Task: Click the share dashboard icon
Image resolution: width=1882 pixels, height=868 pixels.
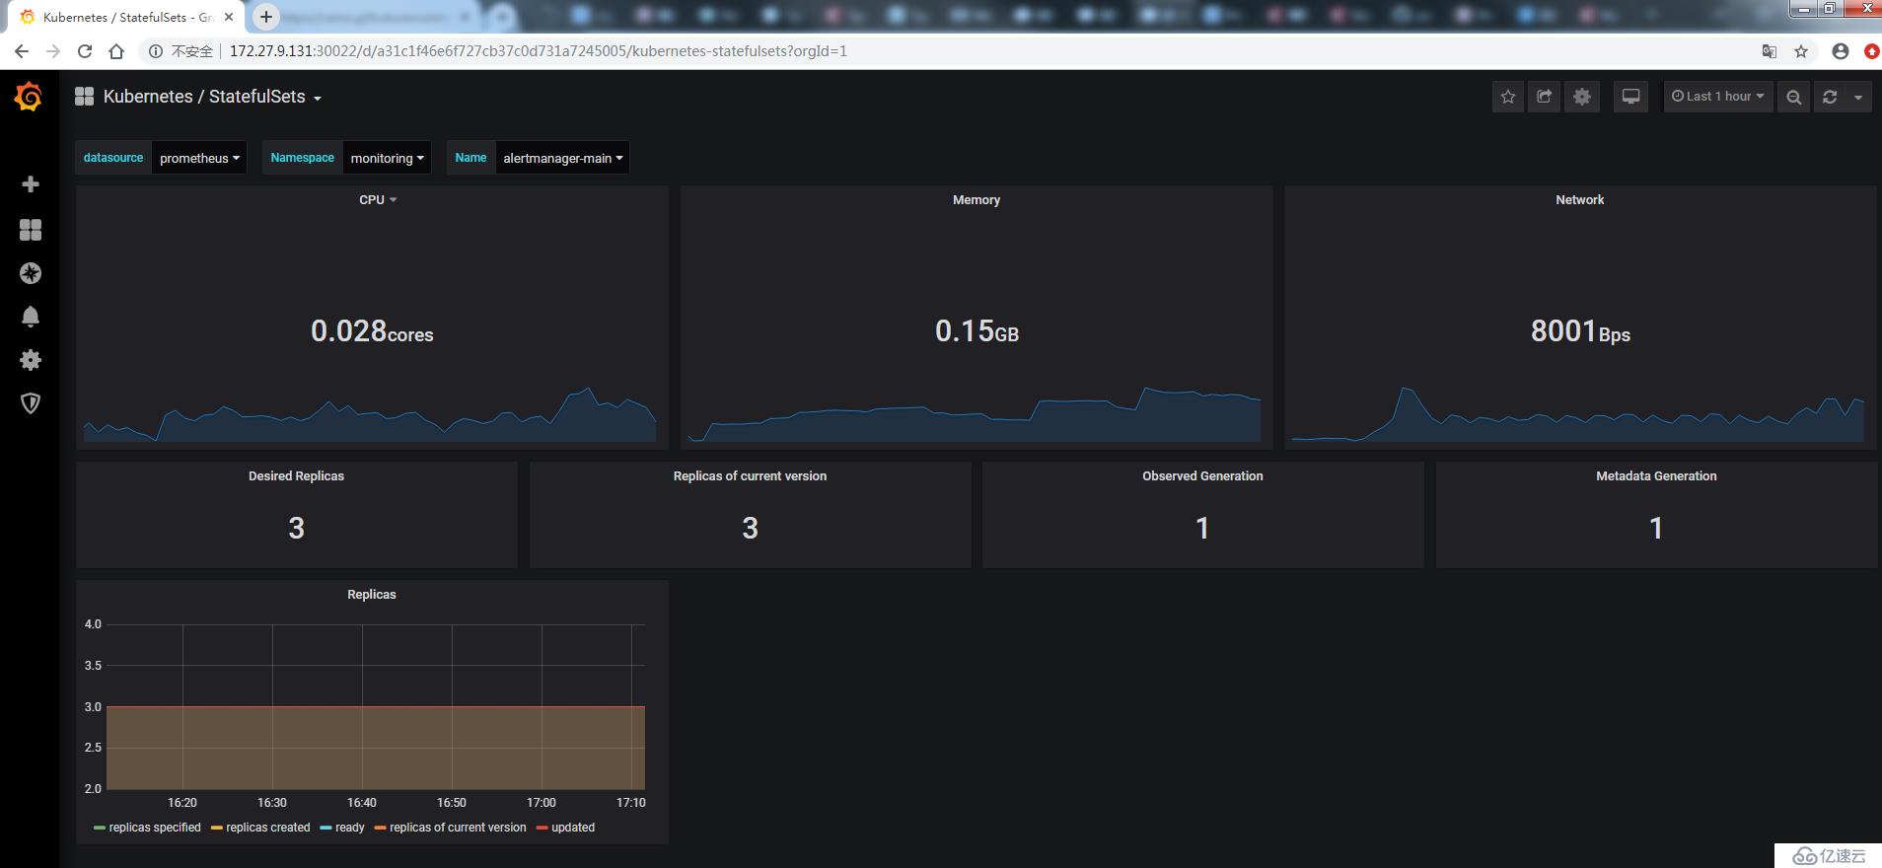Action: [1545, 97]
